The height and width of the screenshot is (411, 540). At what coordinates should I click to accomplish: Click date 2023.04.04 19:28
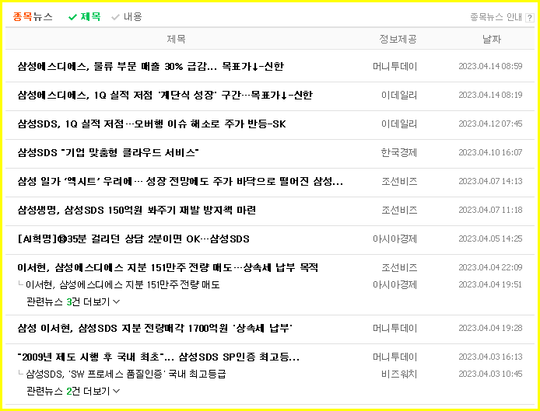[490, 328]
